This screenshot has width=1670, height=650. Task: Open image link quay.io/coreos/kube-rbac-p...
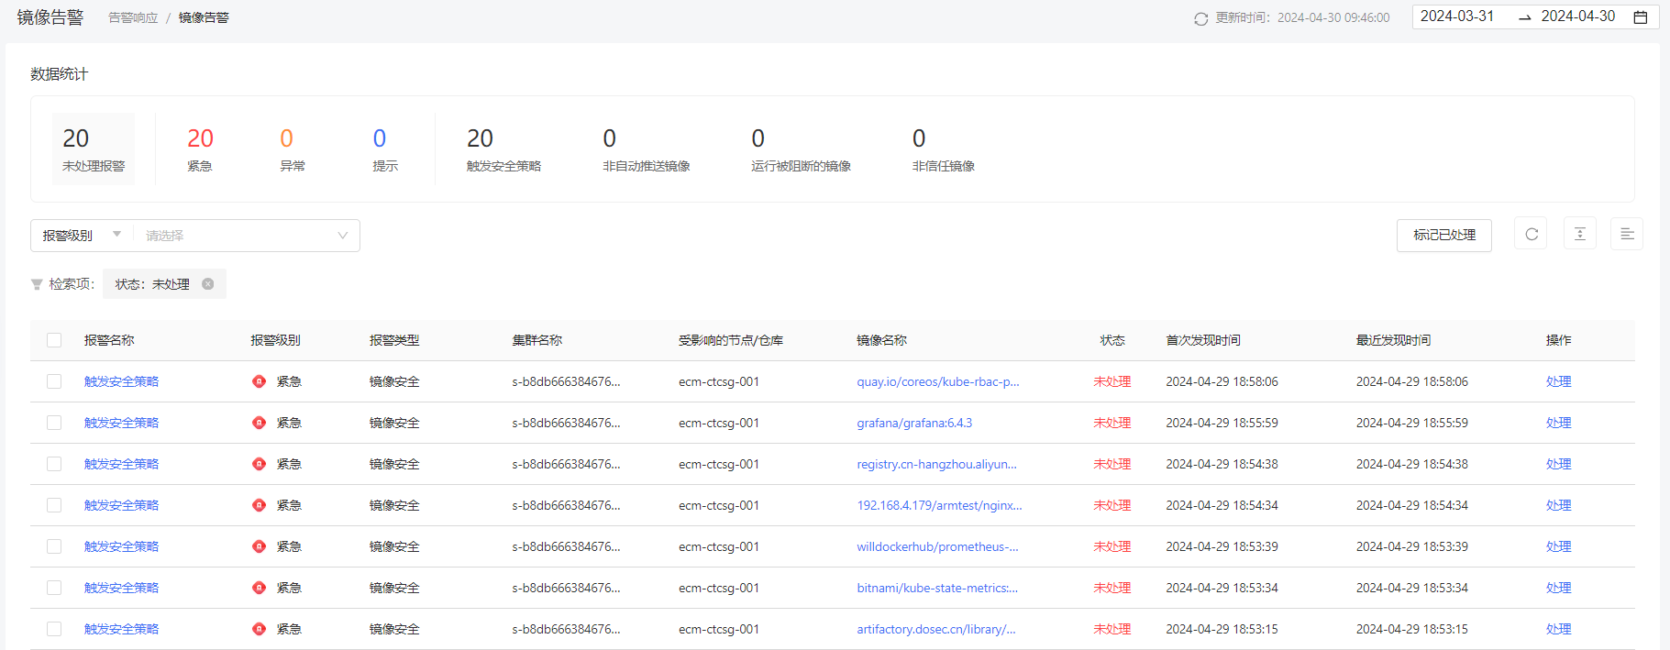(938, 381)
